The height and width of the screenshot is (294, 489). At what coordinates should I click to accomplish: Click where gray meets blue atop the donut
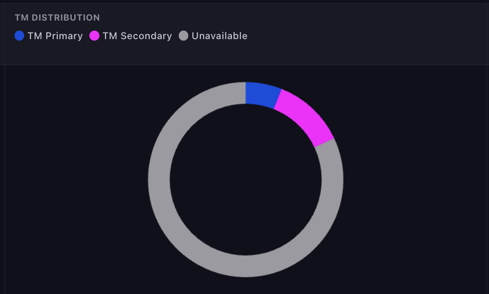(x=246, y=93)
